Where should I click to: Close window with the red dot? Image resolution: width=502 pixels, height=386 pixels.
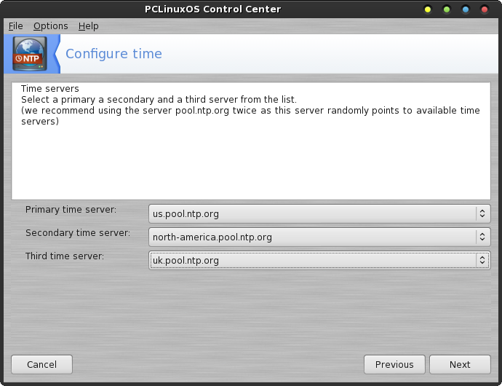pyautogui.click(x=485, y=9)
